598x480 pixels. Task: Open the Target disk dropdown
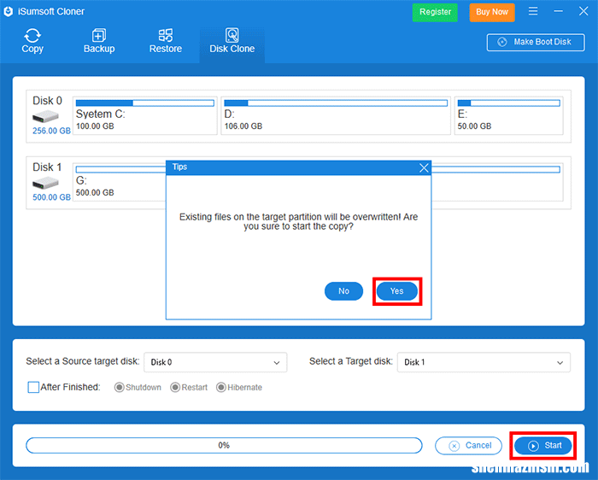pos(484,362)
